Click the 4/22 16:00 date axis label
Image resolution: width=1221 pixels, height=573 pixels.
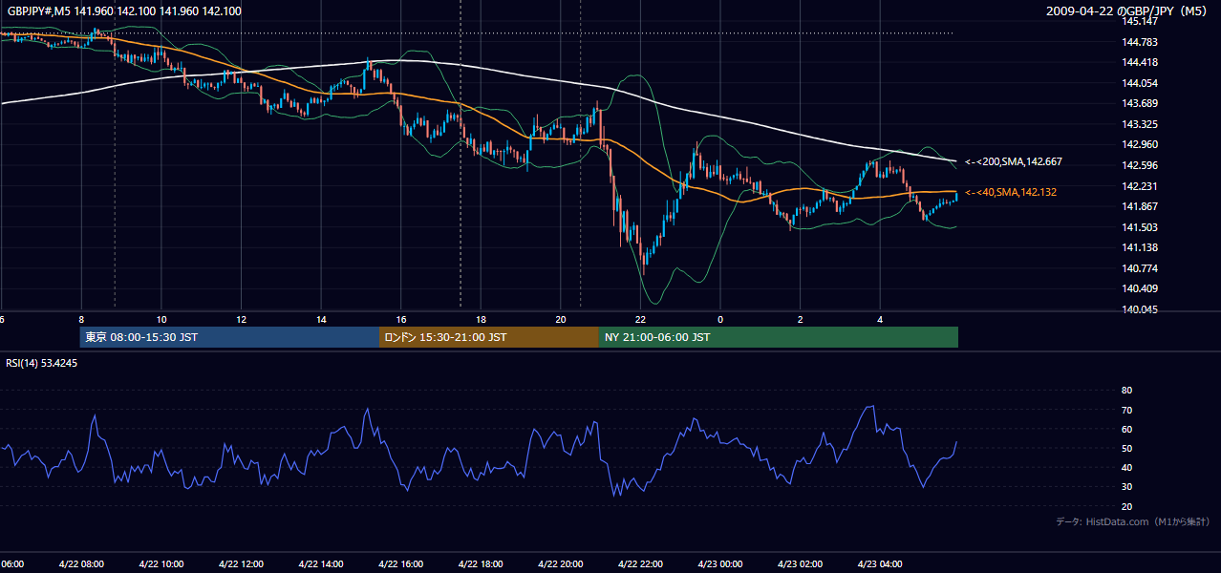tap(401, 563)
